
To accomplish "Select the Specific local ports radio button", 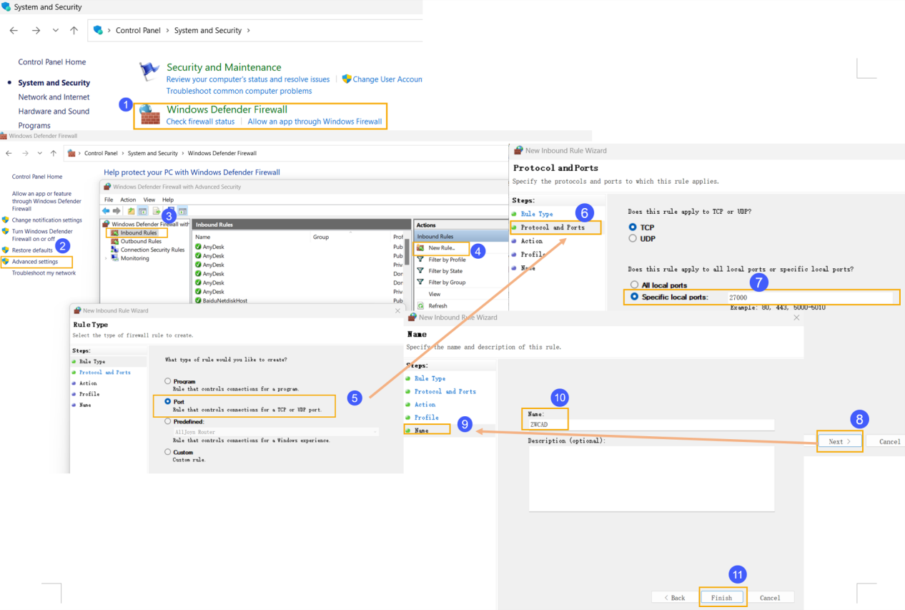I will 634,296.
